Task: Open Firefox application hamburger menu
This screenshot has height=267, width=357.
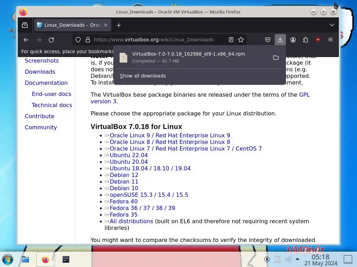Action: [331, 40]
